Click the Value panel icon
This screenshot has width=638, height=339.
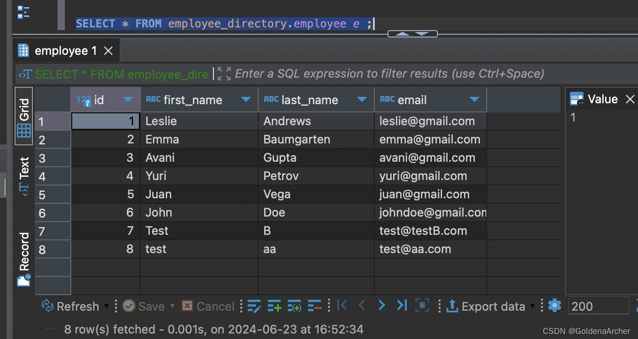click(x=577, y=99)
